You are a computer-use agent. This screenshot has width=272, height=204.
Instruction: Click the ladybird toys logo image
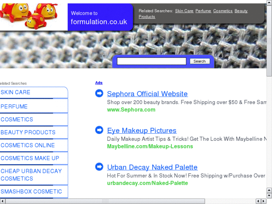pyautogui.click(x=29, y=16)
